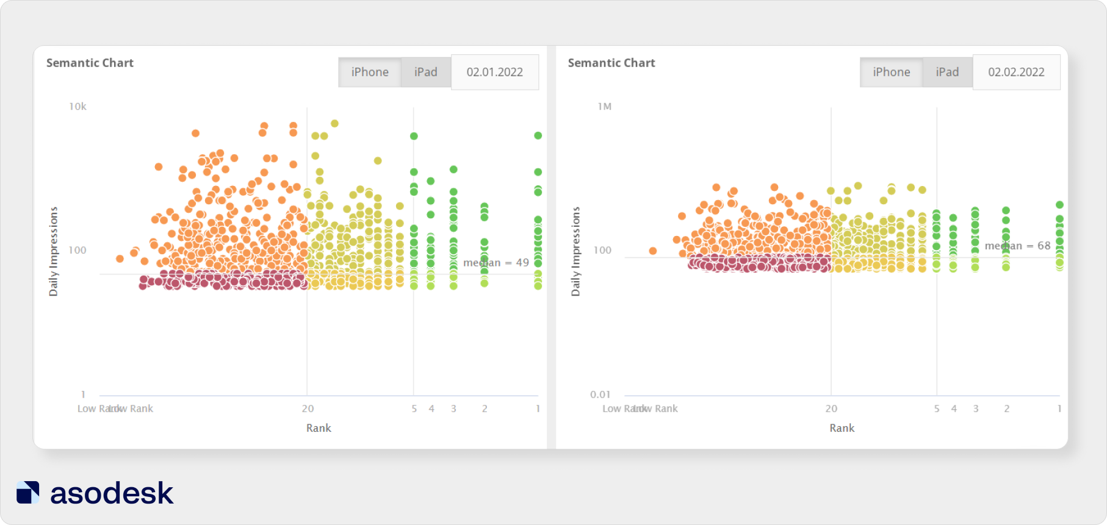The width and height of the screenshot is (1107, 525).
Task: Click the asodesk logo icon
Action: 28,493
